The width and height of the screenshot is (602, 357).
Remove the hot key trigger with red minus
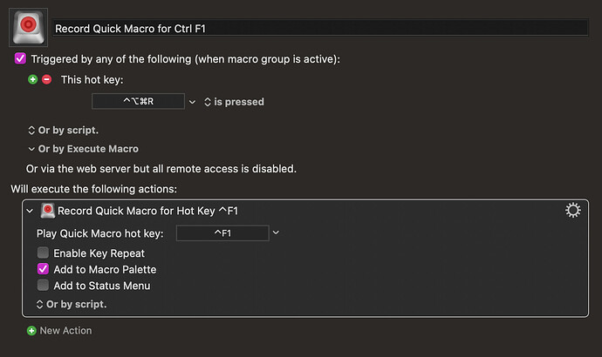point(47,79)
